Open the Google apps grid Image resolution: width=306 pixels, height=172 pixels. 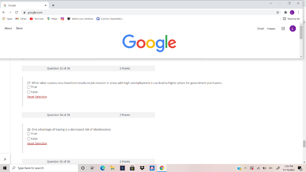click(x=283, y=28)
